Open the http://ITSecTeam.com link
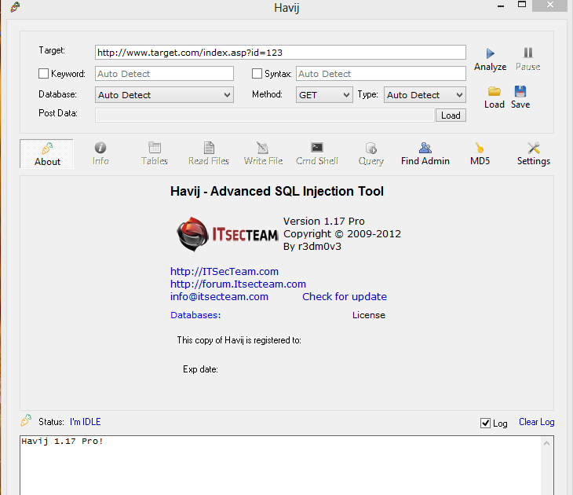 click(224, 271)
